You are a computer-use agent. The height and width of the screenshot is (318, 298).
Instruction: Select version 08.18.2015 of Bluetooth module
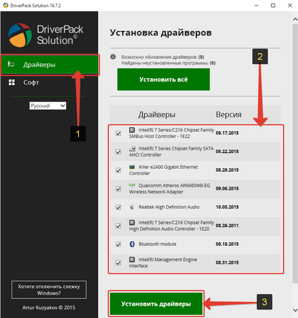point(227,245)
